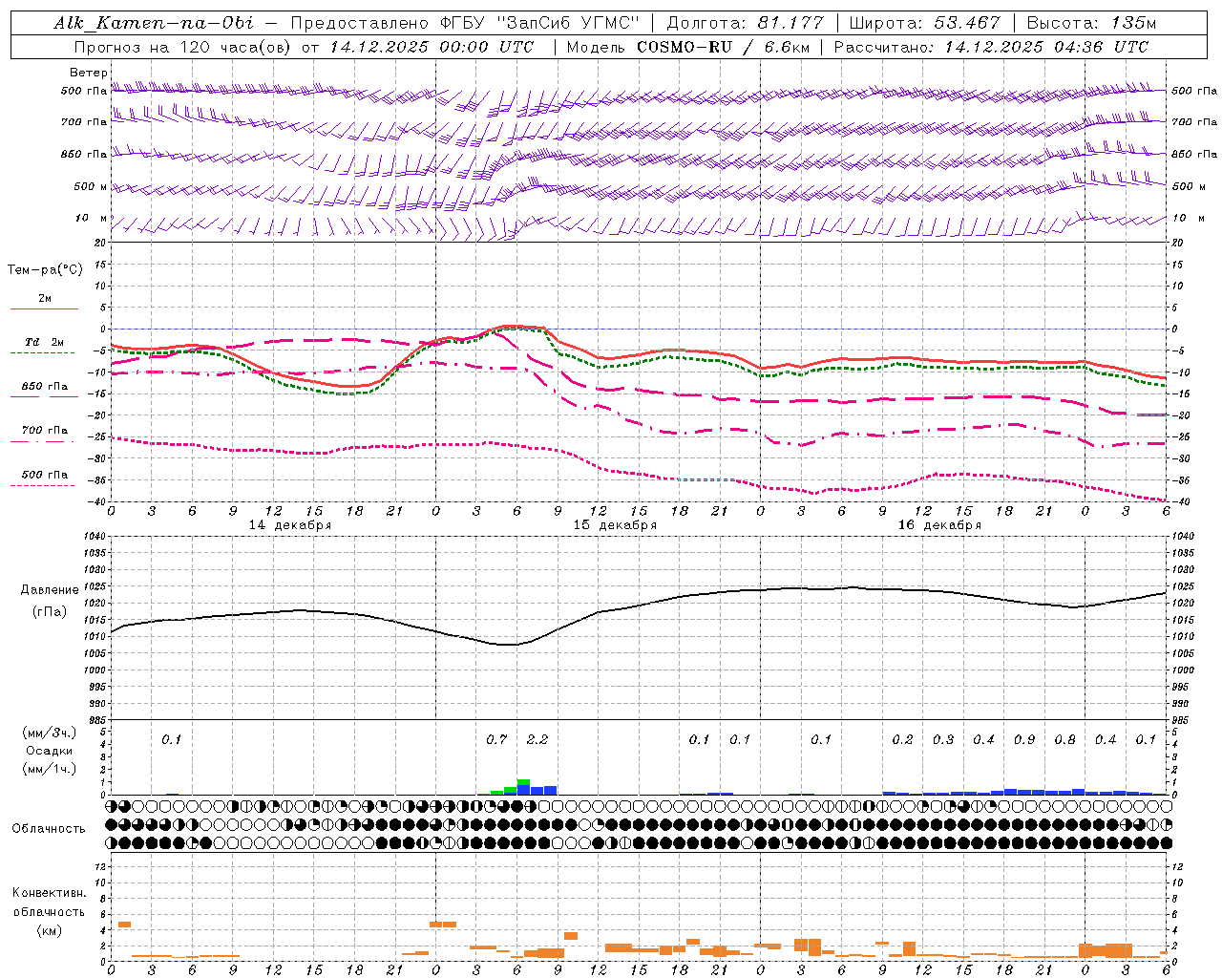Click the (мм/1ч.) precipitation unit label

(x=50, y=769)
